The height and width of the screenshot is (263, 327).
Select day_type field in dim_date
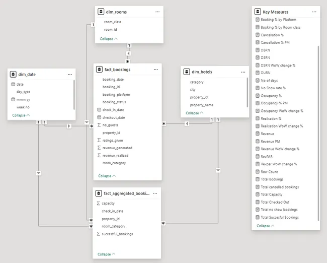point(23,92)
